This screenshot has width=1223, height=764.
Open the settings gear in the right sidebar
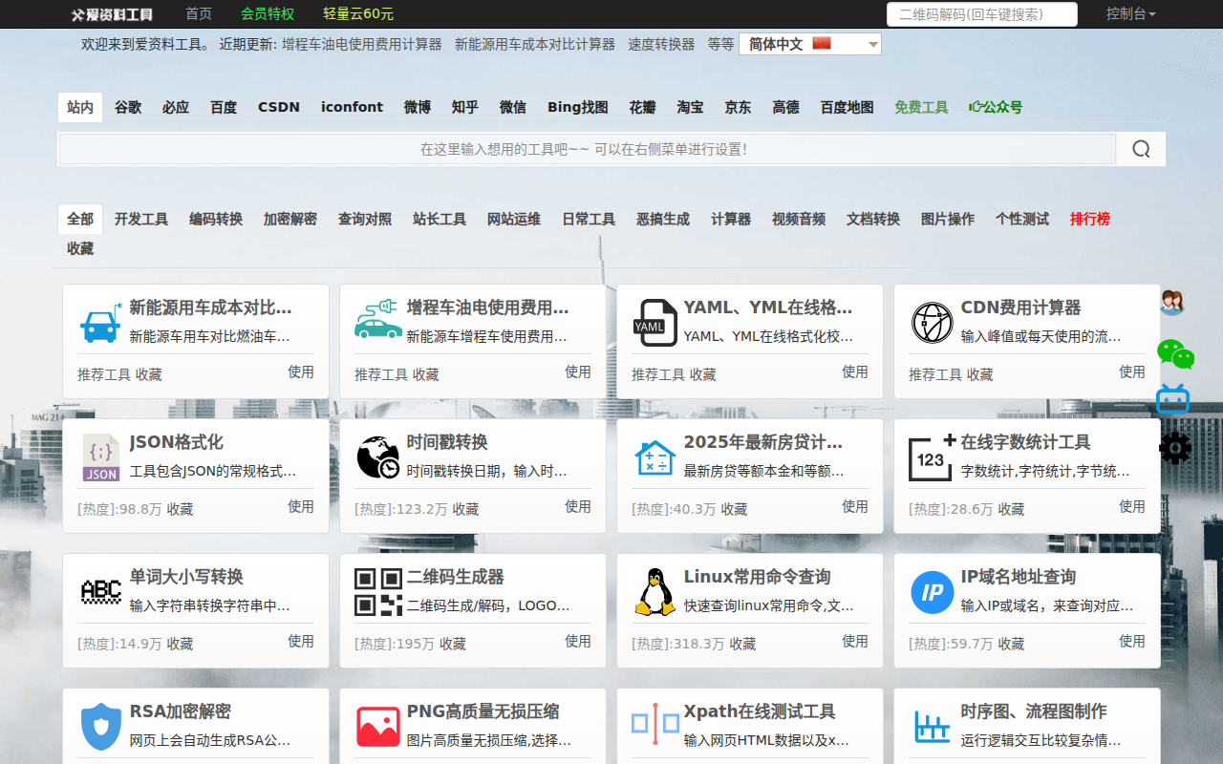1174,448
